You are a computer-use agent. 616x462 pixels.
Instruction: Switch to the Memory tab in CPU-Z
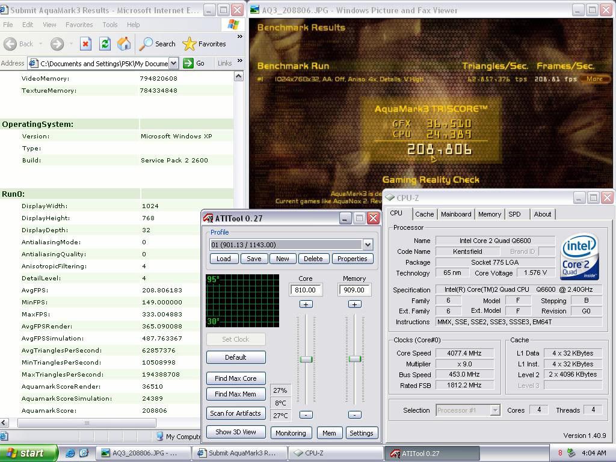(x=490, y=214)
